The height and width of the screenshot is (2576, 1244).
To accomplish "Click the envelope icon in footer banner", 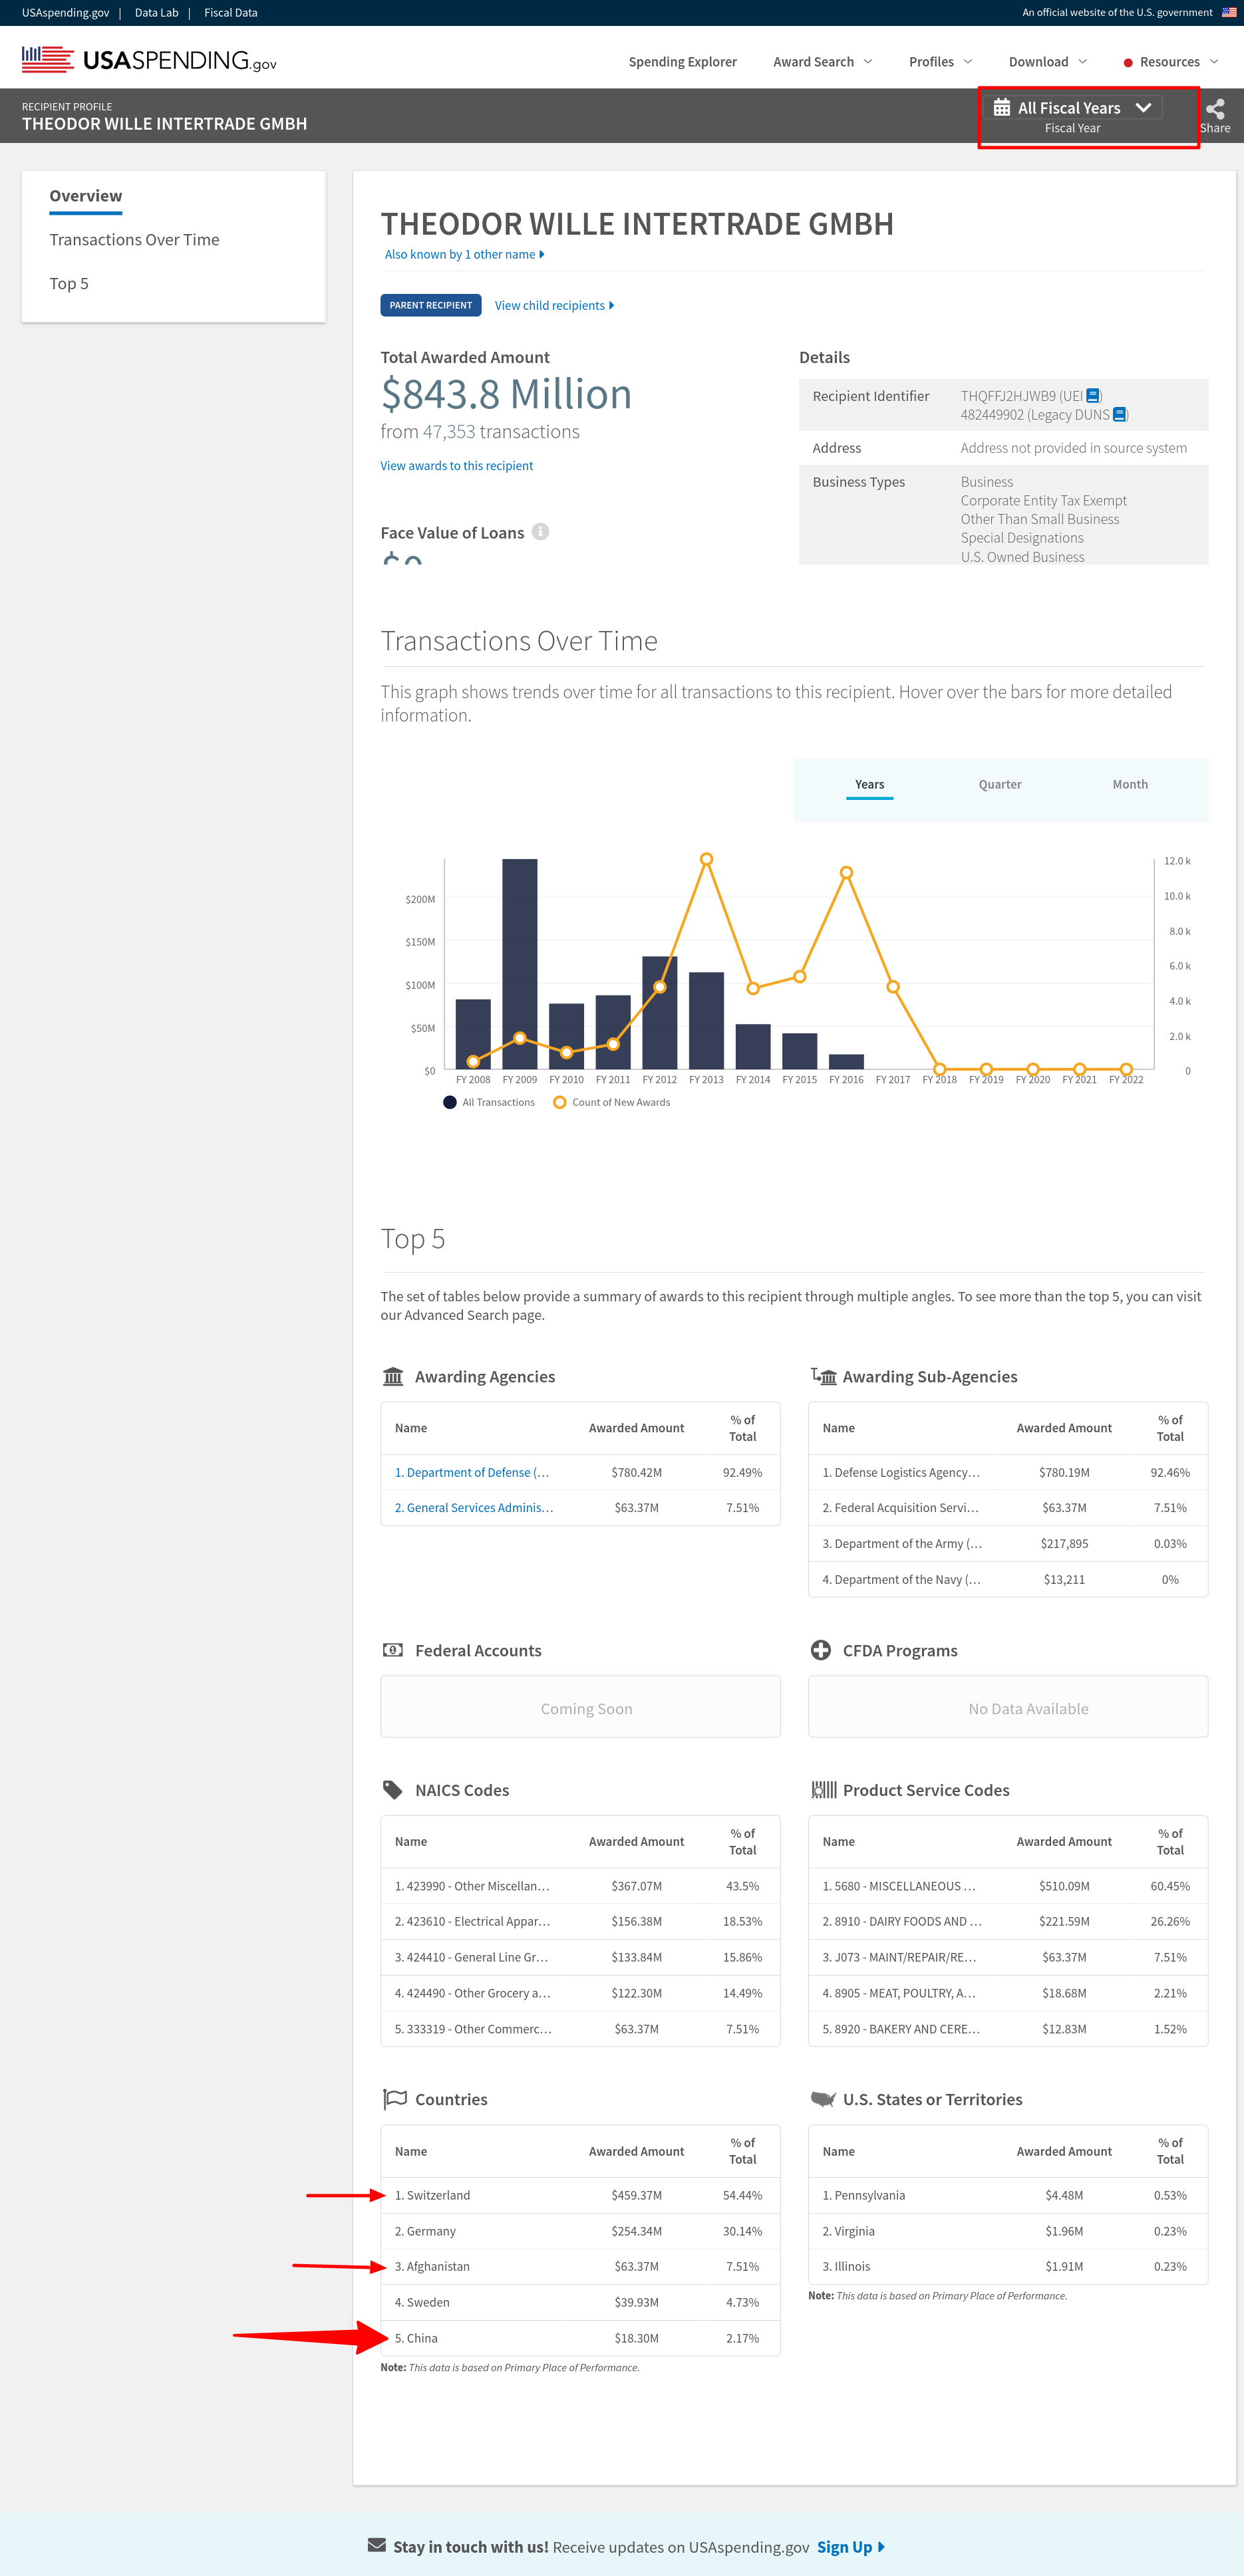I will pos(377,2545).
